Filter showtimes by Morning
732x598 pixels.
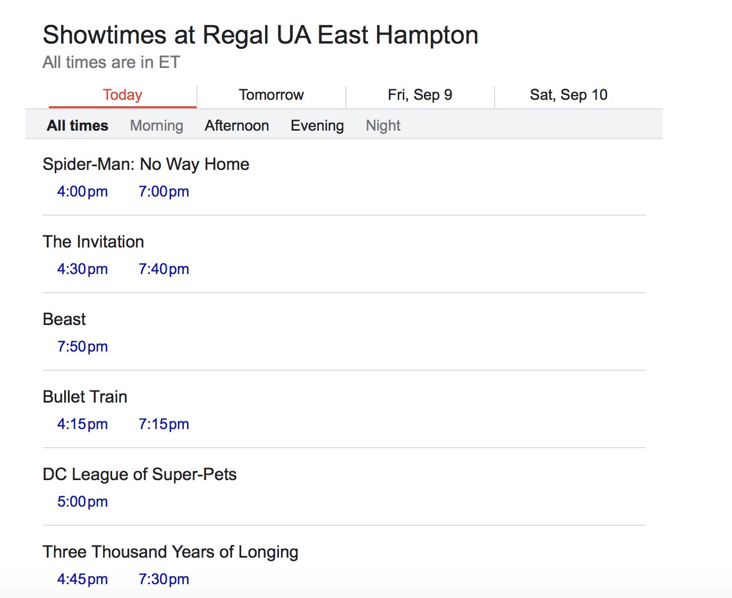(157, 126)
